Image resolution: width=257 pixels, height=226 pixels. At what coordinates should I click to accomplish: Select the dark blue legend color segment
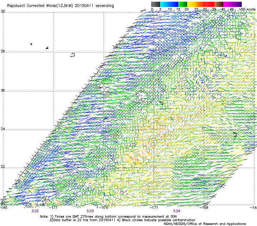(174, 4)
